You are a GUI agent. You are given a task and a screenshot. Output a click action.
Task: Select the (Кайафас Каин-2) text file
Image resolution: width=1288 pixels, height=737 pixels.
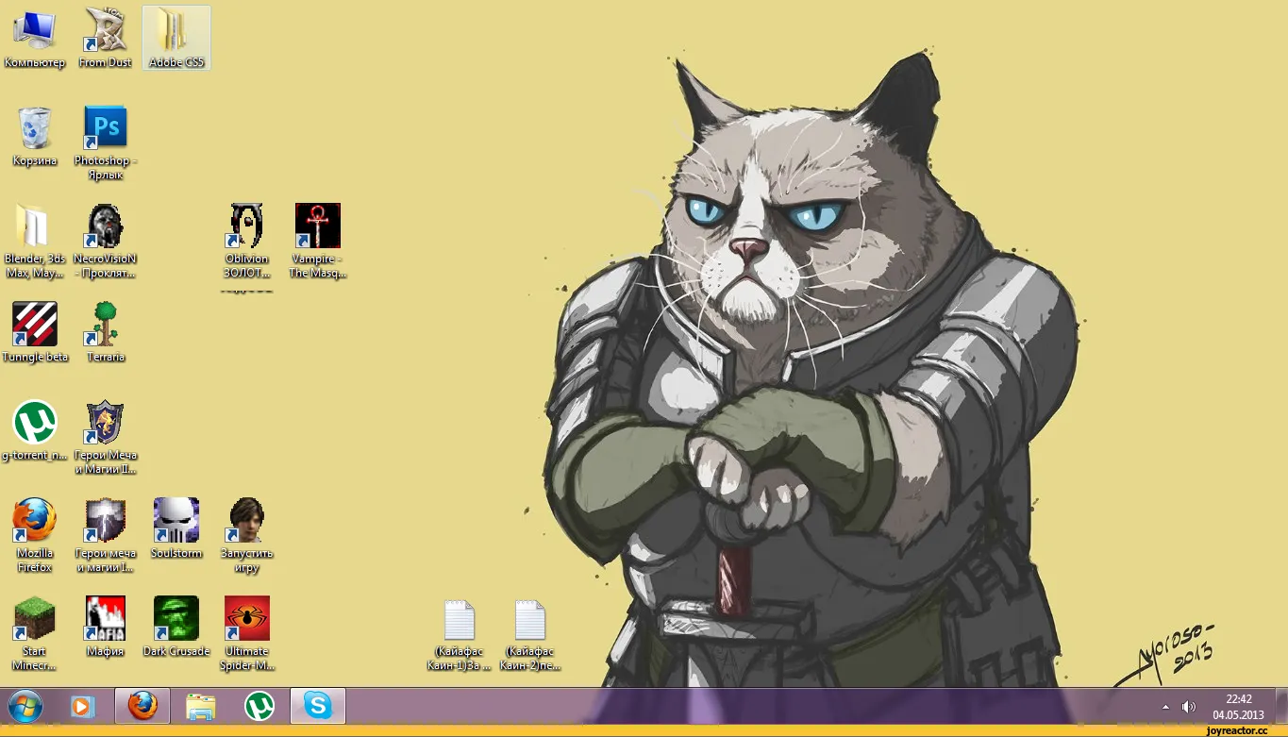click(x=530, y=635)
